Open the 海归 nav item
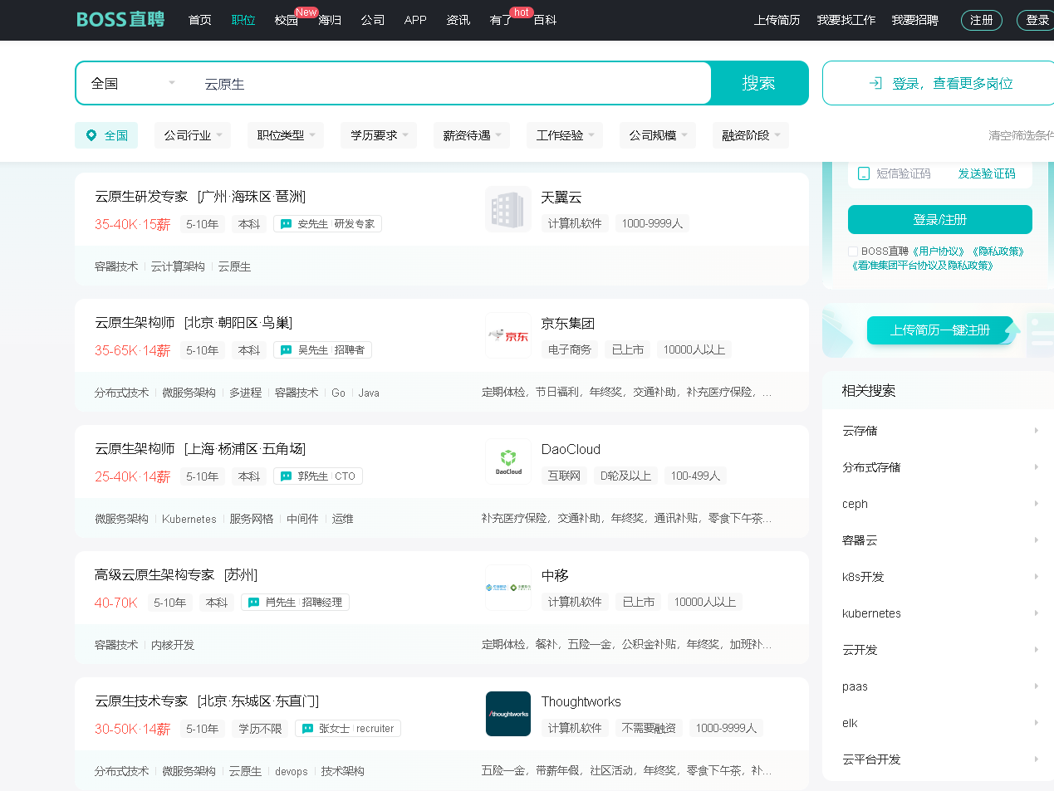Viewport: 1054px width, 791px height. tap(330, 20)
